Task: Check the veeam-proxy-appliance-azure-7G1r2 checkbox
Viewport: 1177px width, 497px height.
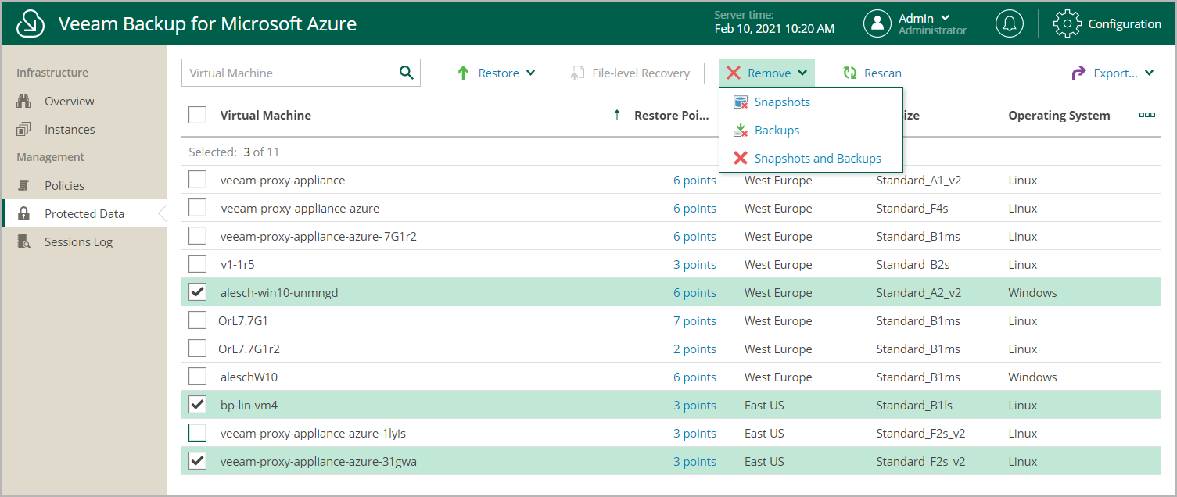Action: tap(198, 236)
